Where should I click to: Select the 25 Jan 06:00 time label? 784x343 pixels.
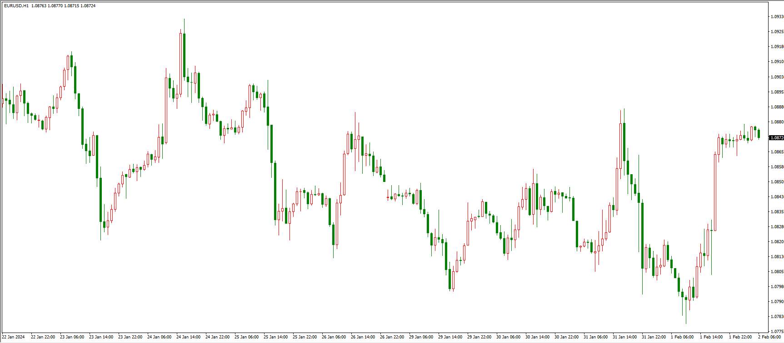(x=247, y=337)
